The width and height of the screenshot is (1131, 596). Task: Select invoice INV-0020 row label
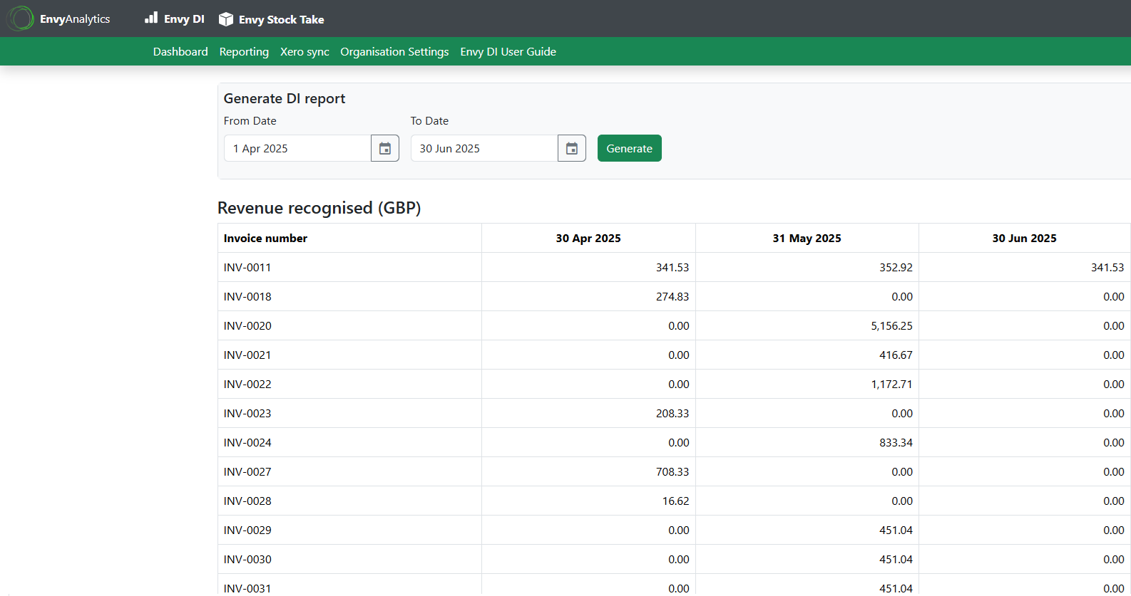pos(247,325)
